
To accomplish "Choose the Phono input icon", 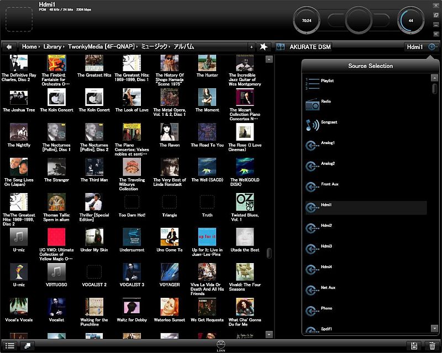I will pyautogui.click(x=312, y=311).
